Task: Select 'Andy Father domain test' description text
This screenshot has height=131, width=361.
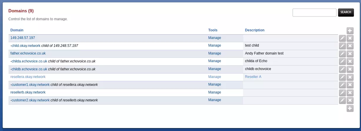Action: tap(264, 53)
